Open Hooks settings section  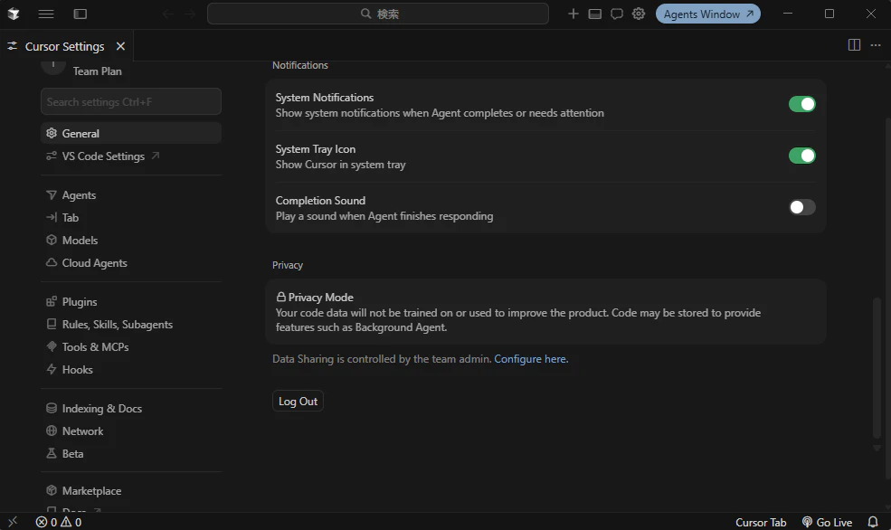click(x=131, y=370)
